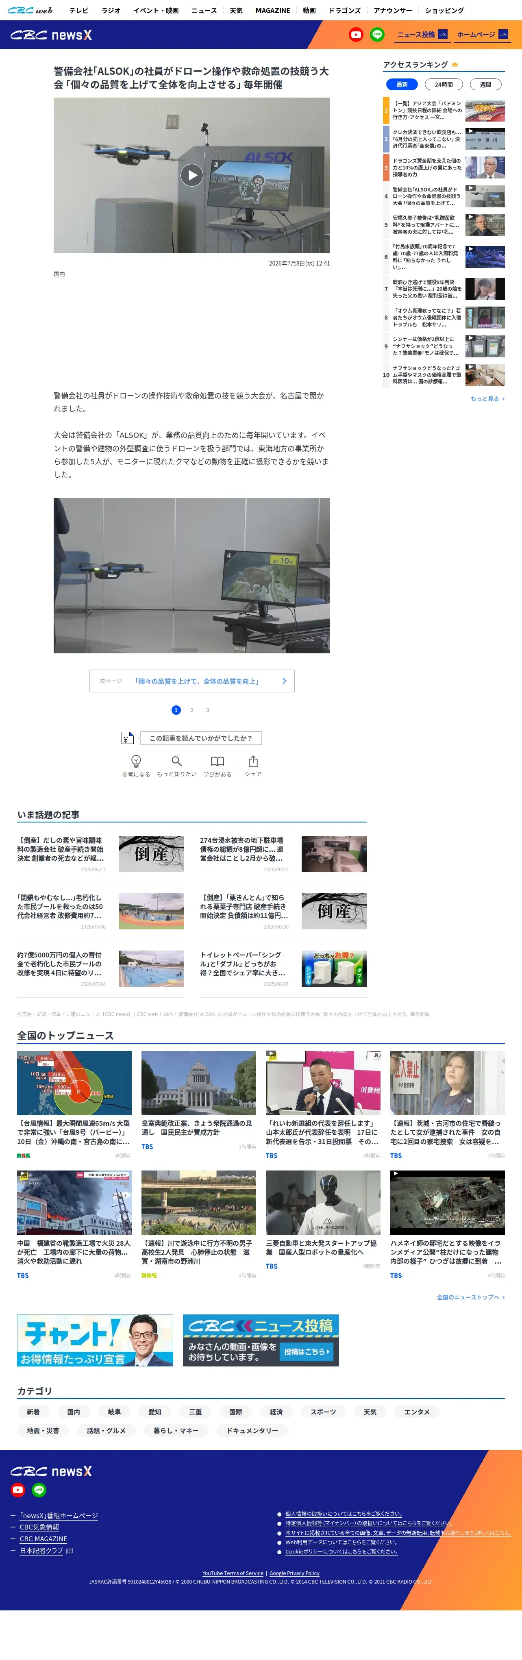Click the チャント! お得情報 banner

pos(95,1340)
